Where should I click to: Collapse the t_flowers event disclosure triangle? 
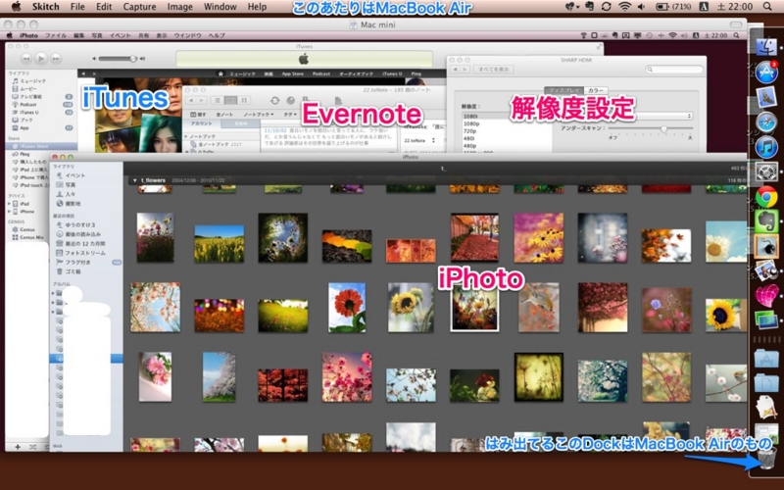[134, 180]
